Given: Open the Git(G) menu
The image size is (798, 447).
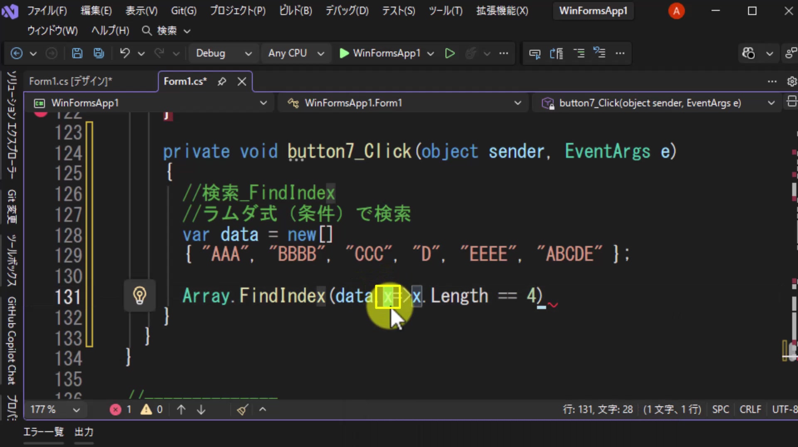Looking at the screenshot, I should tap(184, 11).
